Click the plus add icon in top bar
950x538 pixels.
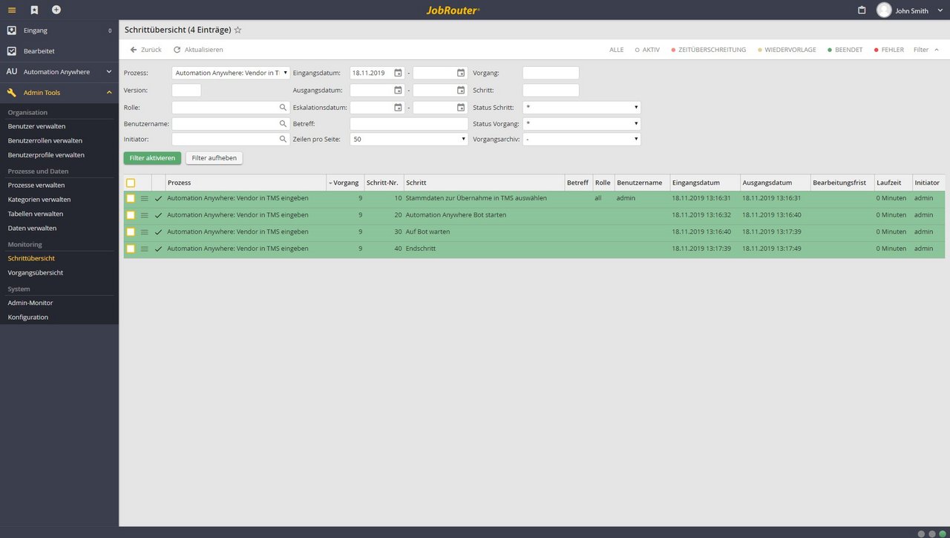pos(56,10)
